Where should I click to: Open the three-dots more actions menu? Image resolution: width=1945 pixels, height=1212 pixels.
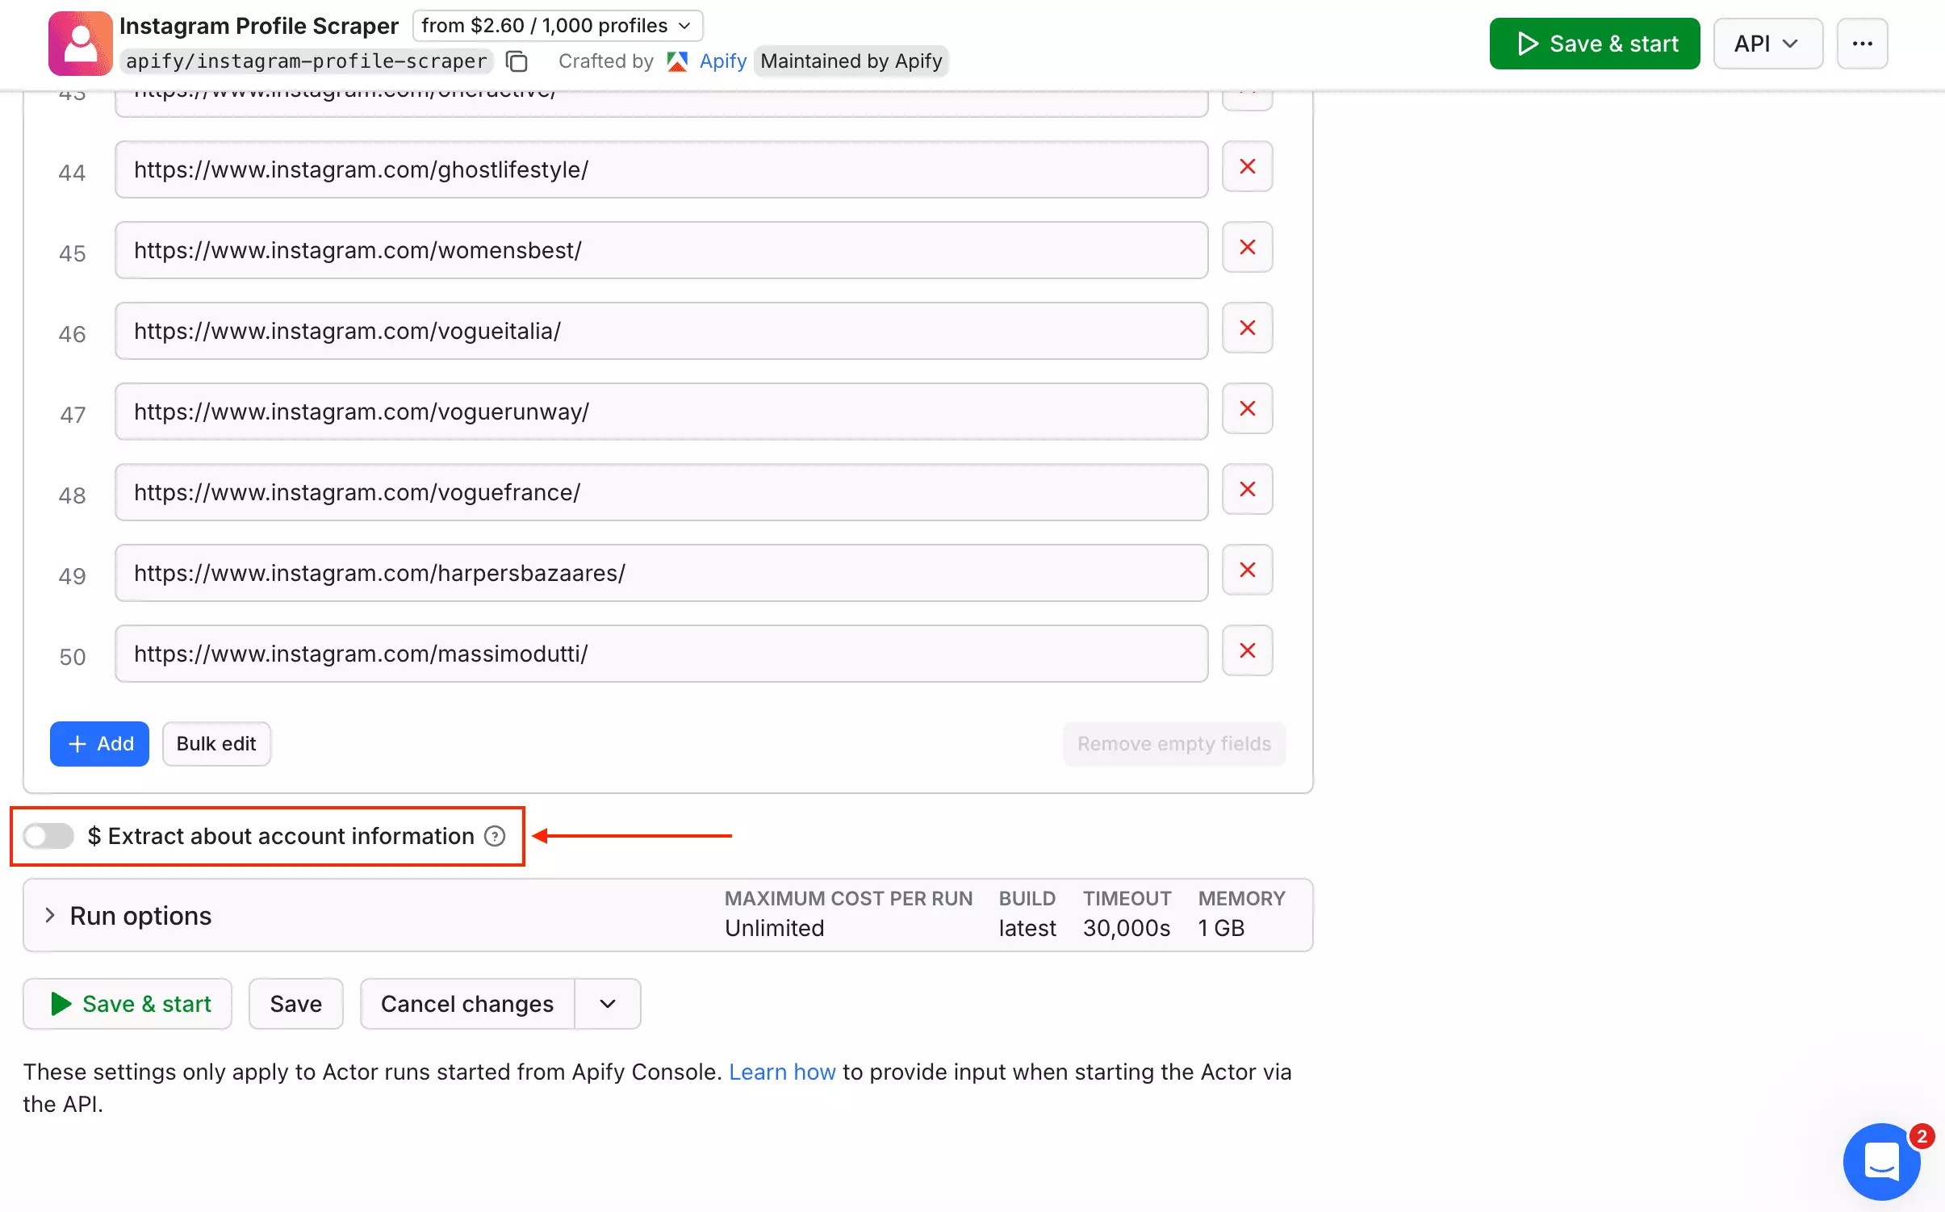pyautogui.click(x=1862, y=44)
